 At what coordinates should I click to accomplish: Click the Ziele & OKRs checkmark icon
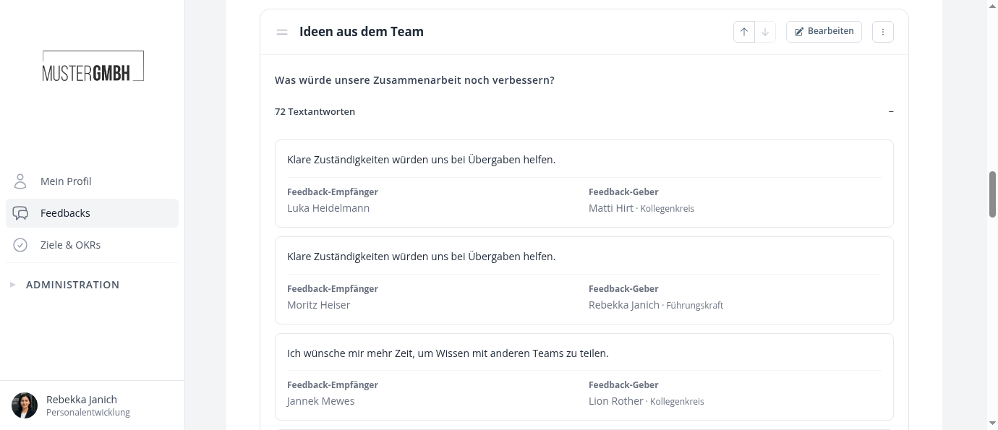point(20,245)
